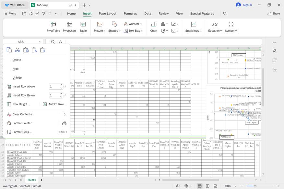Viewport: 284px width, 189px height.
Task: Open the Page Layout ribbon tab
Action: pos(107,14)
